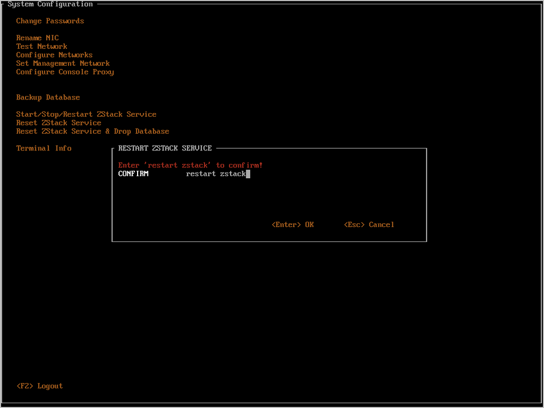
Task: Select Start/Stop/Restart ZStack Service
Action: [86, 115]
